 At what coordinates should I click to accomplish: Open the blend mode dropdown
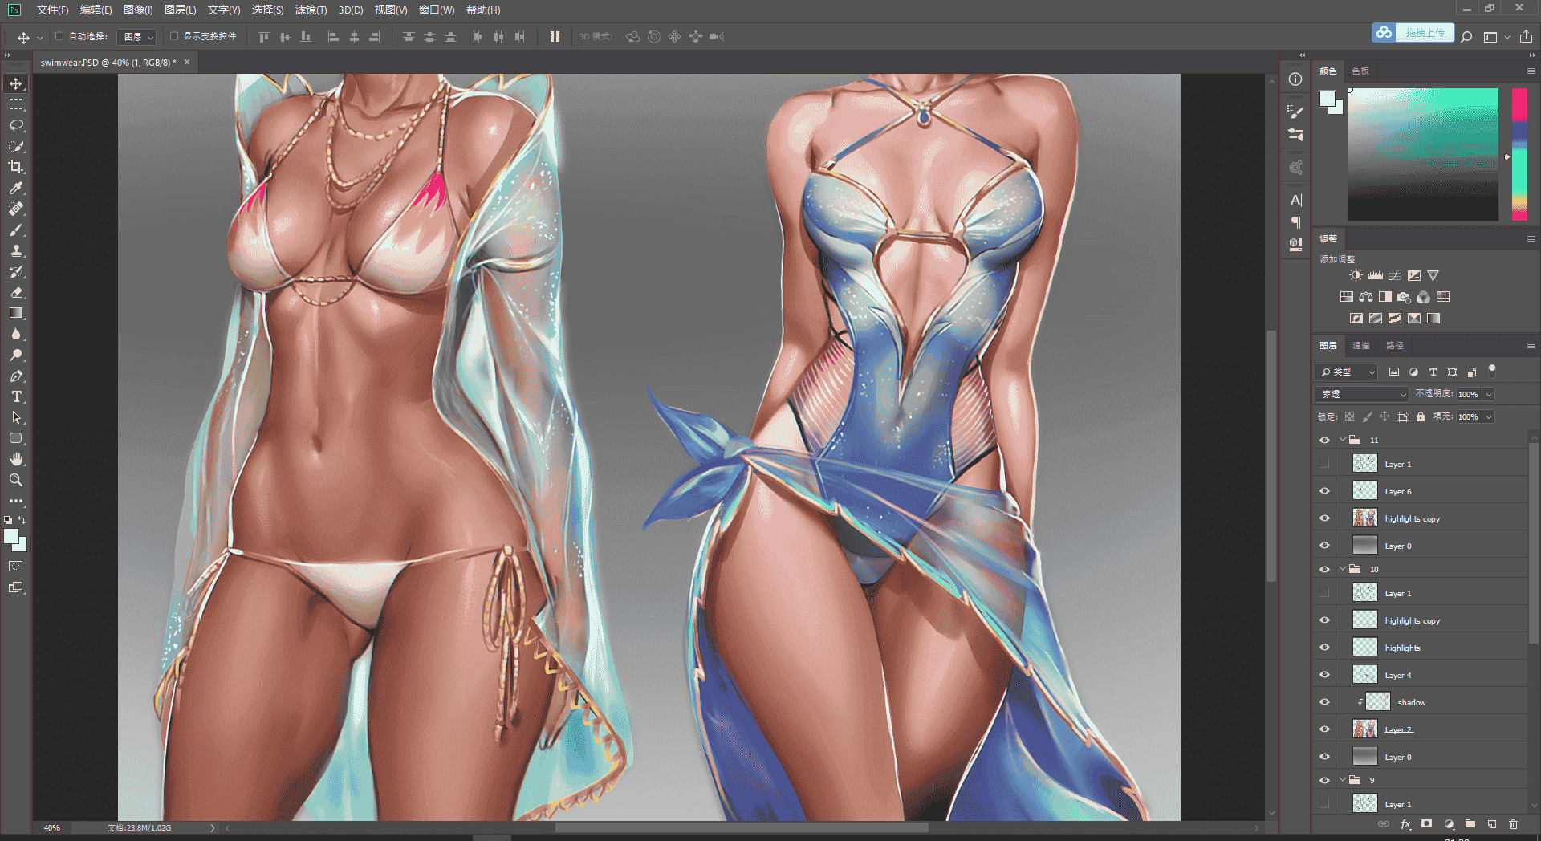tap(1362, 394)
